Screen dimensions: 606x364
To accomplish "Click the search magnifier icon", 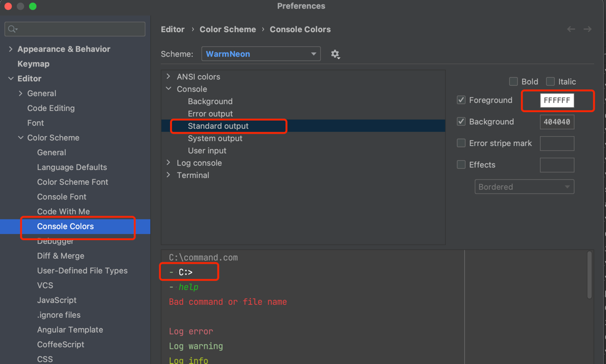I will coord(12,29).
